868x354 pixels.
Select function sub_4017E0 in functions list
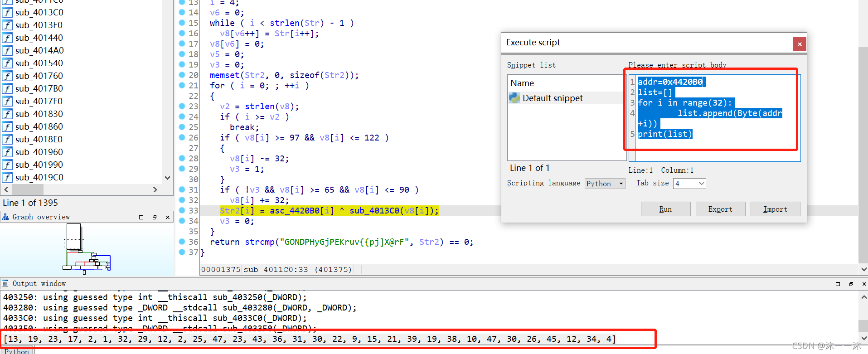pos(39,101)
